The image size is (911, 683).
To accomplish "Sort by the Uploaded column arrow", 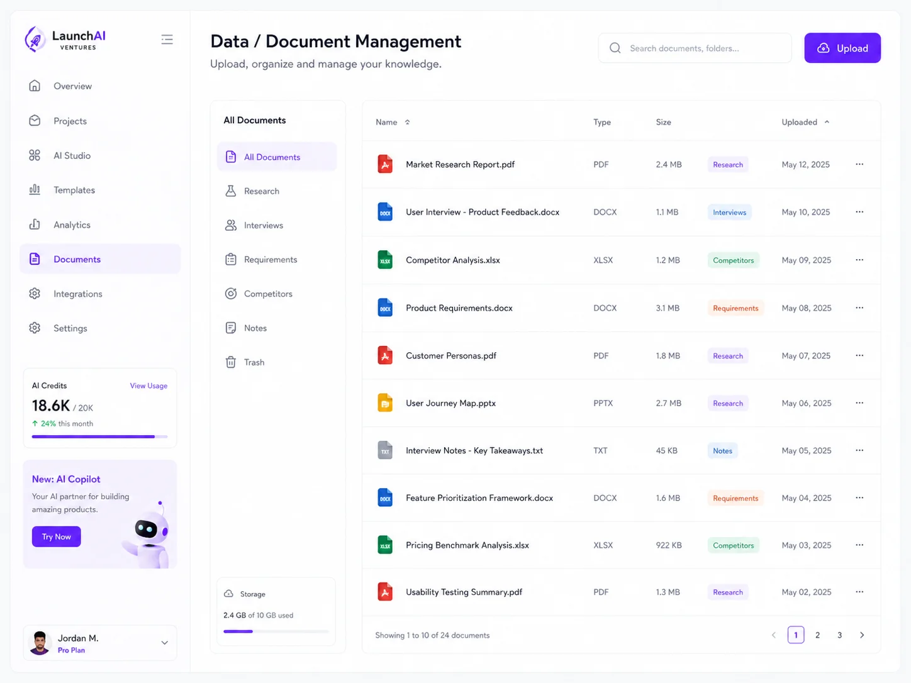I will [827, 122].
